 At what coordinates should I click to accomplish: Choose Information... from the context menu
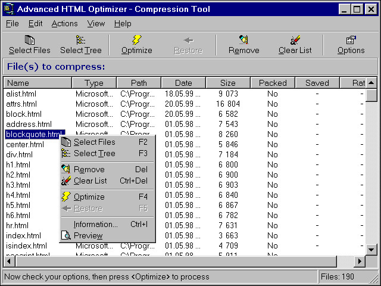(107, 224)
